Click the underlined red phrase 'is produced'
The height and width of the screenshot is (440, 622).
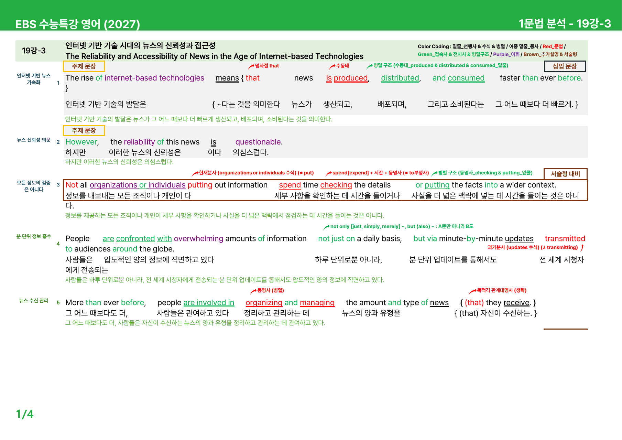point(347,78)
